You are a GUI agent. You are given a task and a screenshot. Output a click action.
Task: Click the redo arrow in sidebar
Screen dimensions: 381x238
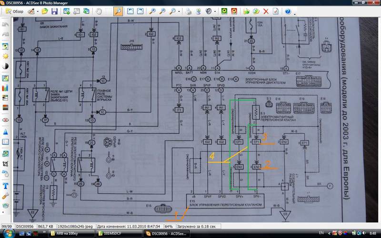click(x=5, y=34)
